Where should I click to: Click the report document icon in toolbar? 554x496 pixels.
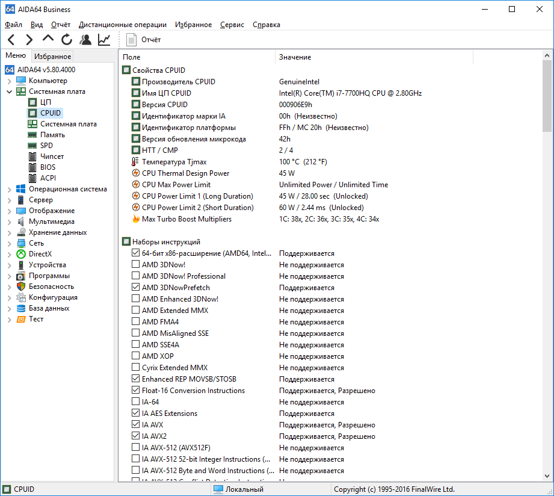pyautogui.click(x=132, y=40)
